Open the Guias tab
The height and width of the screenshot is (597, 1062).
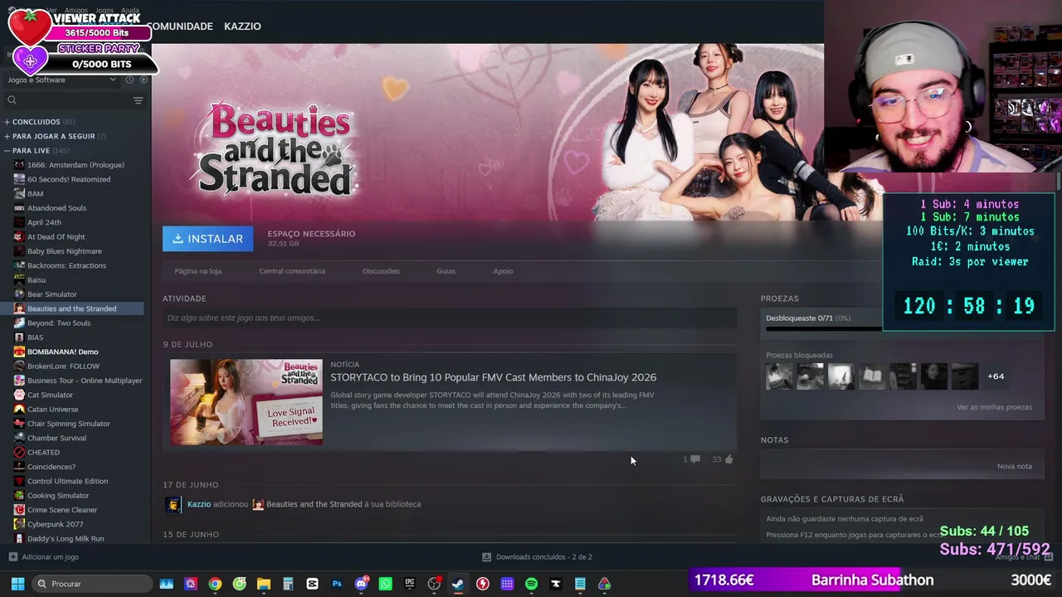point(446,271)
